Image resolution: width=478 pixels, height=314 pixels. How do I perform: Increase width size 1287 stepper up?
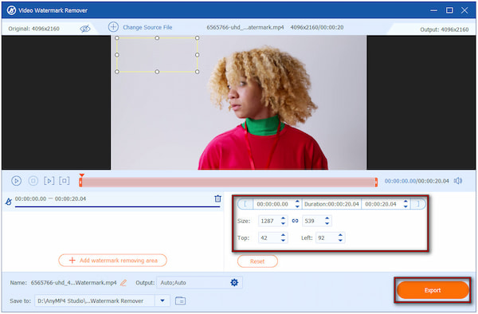[283, 218]
